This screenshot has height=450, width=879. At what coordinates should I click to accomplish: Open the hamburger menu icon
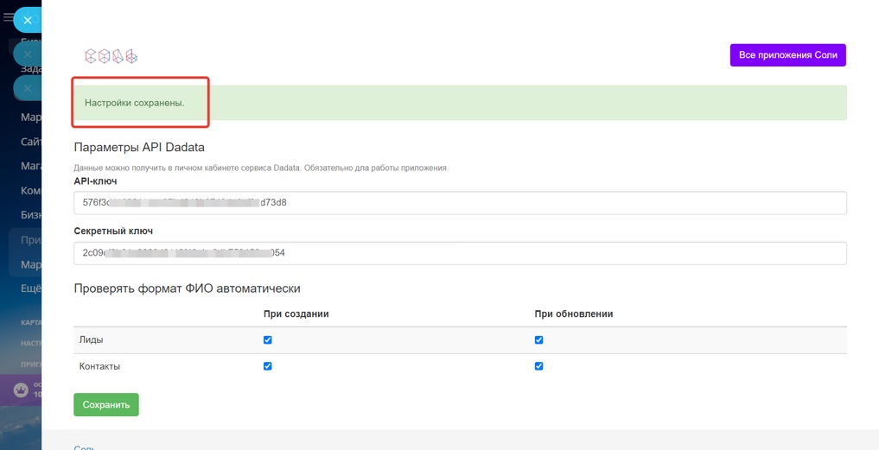click(8, 17)
